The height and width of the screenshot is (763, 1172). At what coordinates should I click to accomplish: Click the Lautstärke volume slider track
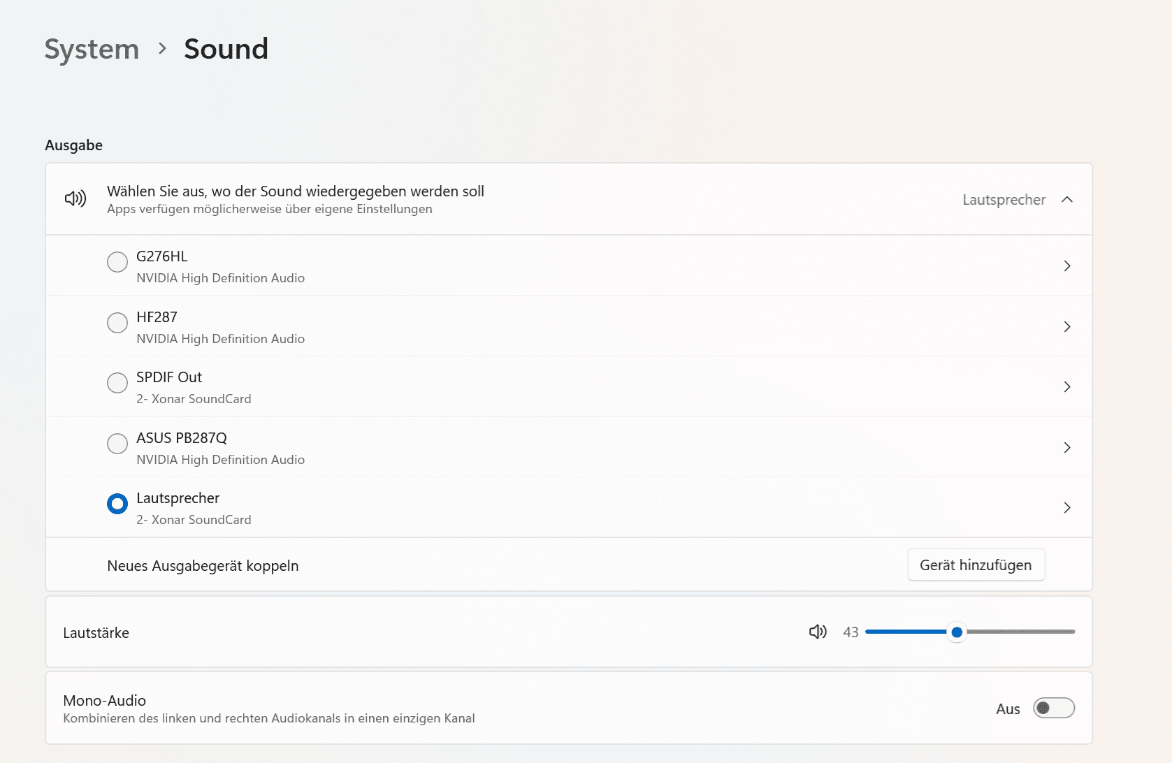(x=1020, y=632)
